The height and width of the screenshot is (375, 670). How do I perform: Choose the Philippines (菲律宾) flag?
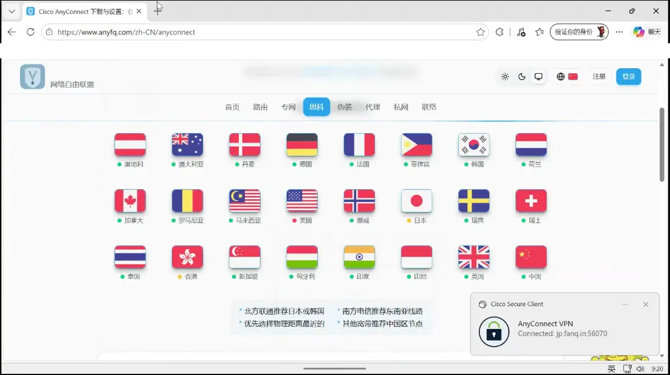[417, 144]
